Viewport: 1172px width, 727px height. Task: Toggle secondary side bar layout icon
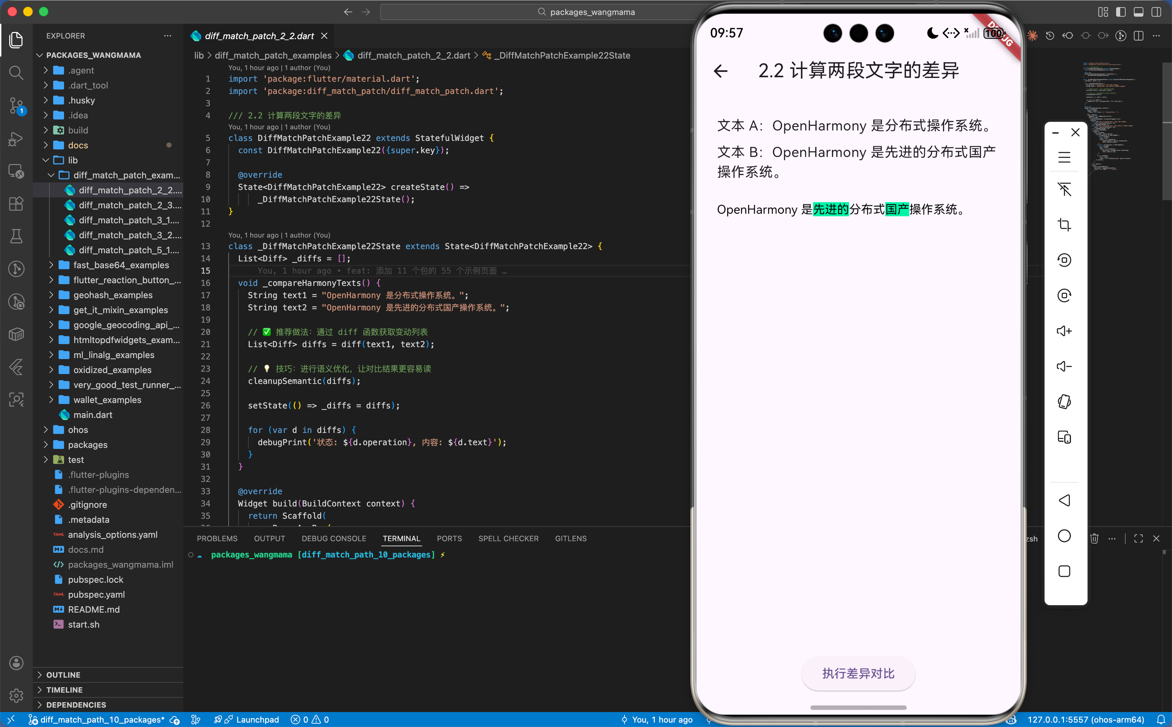[x=1156, y=12]
